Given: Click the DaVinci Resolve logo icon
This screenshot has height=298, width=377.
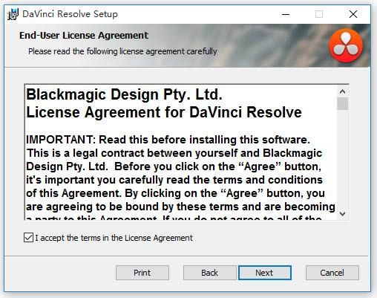Looking at the screenshot, I should (346, 45).
